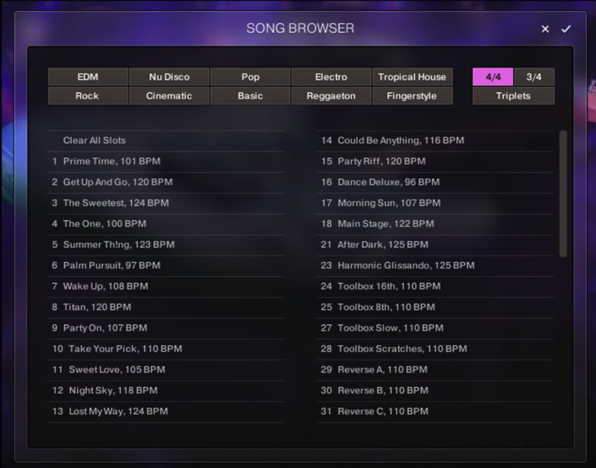This screenshot has width=596, height=468.
Task: Click Clear All Slots
Action: coord(166,140)
